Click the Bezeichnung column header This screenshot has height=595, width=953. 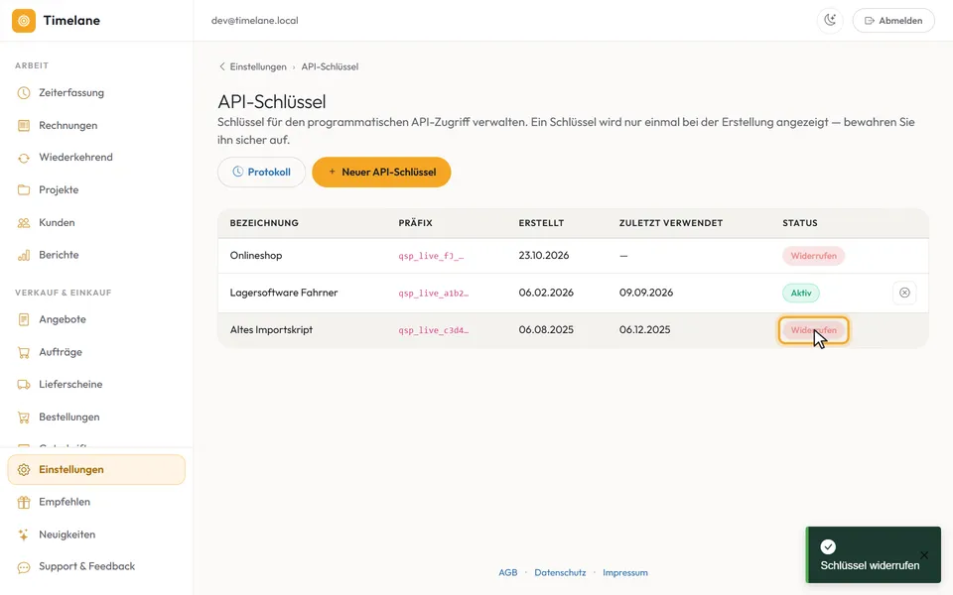264,223
